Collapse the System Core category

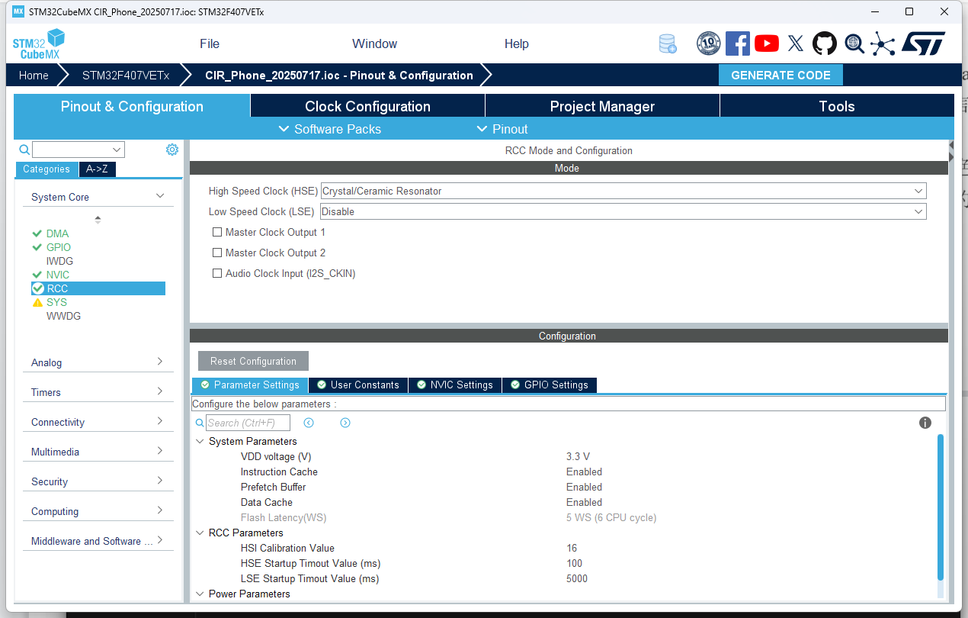(x=160, y=196)
